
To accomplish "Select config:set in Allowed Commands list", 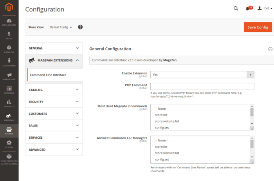I will point(200,159).
